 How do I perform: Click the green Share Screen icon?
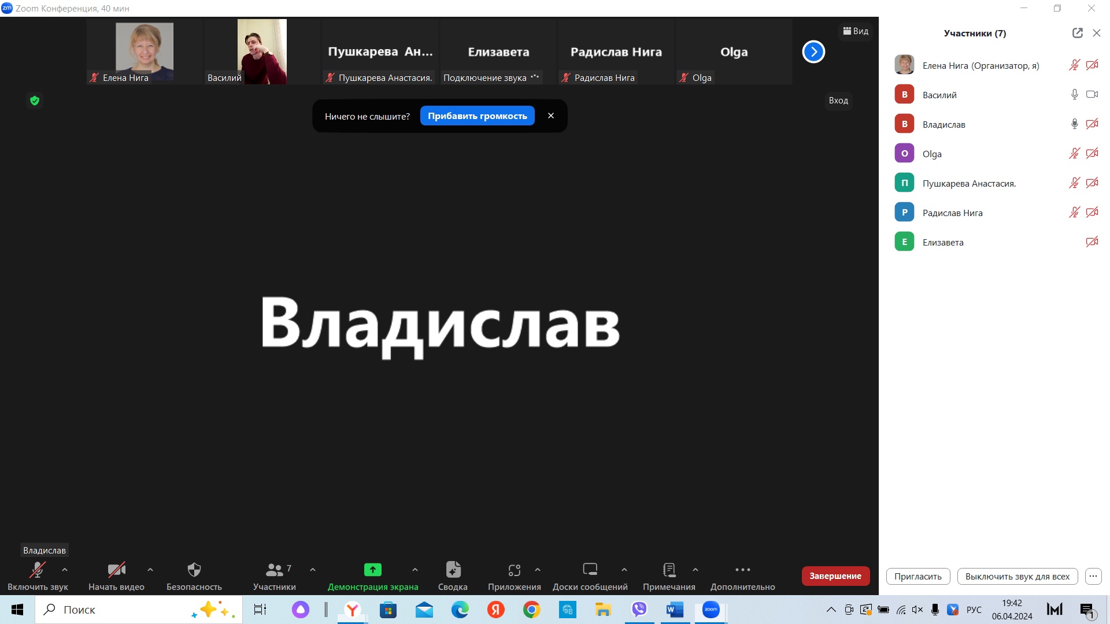click(x=372, y=570)
